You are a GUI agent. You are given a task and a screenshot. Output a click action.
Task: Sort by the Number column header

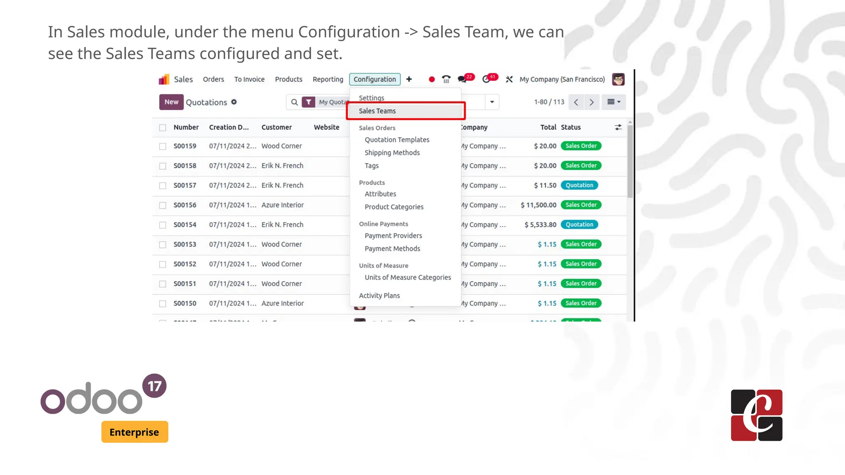[x=186, y=127]
